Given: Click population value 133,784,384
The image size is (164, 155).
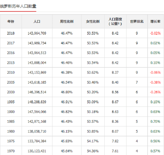Looking at the screenshot, I should [x=37, y=141].
